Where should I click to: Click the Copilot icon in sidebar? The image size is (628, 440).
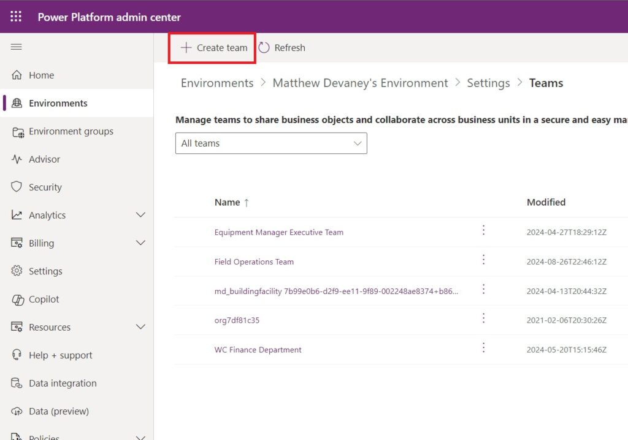coord(18,299)
